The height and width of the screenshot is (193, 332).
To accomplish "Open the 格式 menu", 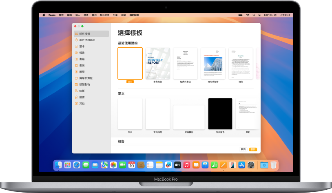I will (x=86, y=15).
